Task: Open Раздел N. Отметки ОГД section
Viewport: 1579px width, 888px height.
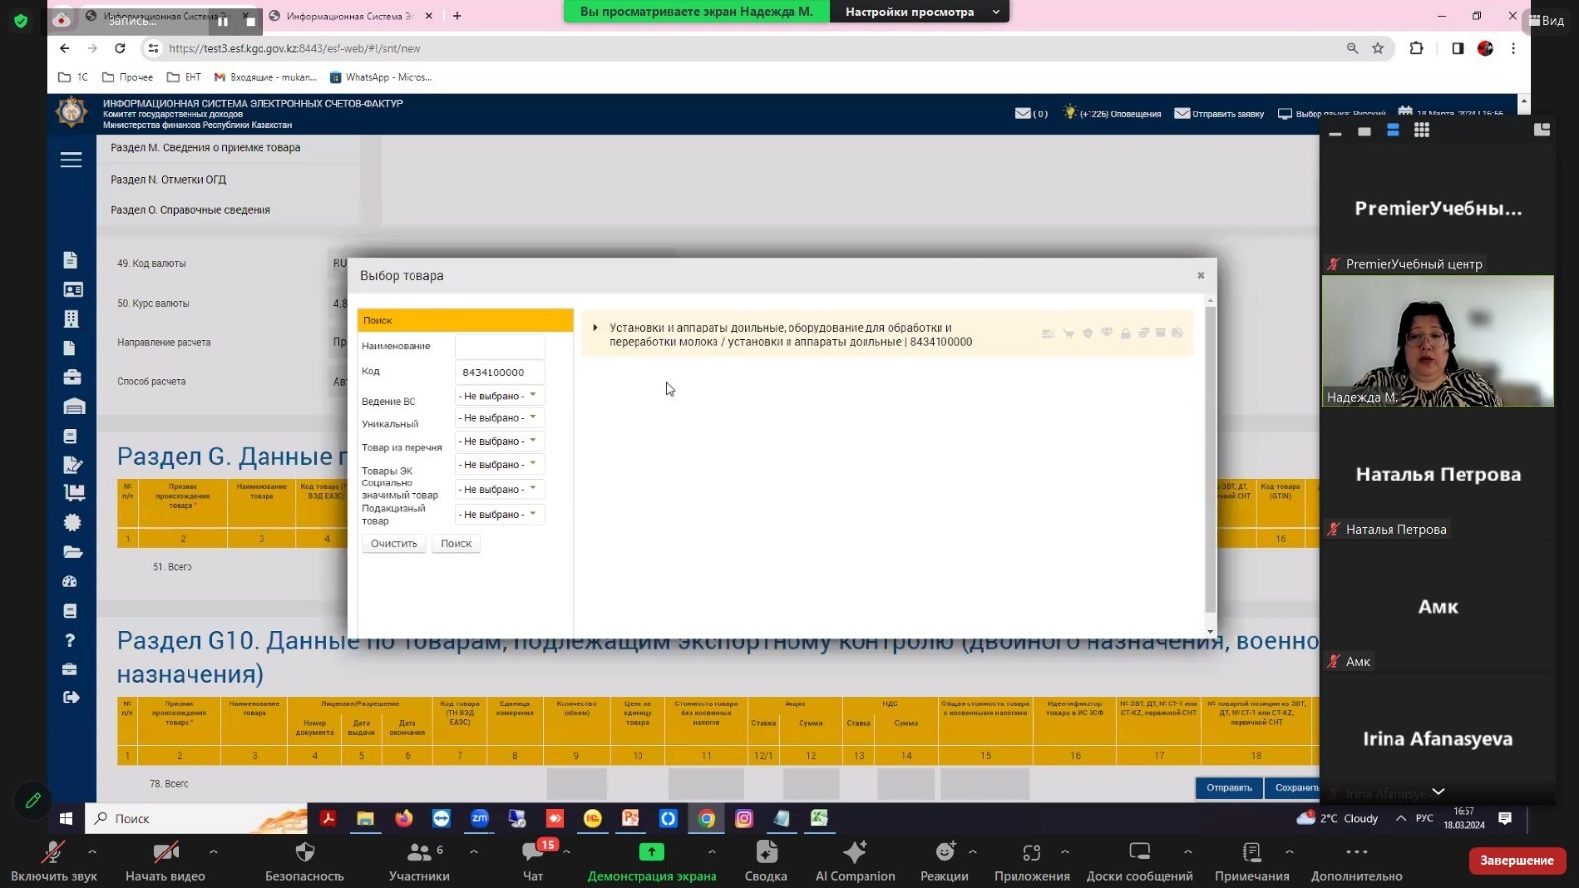Action: point(168,179)
